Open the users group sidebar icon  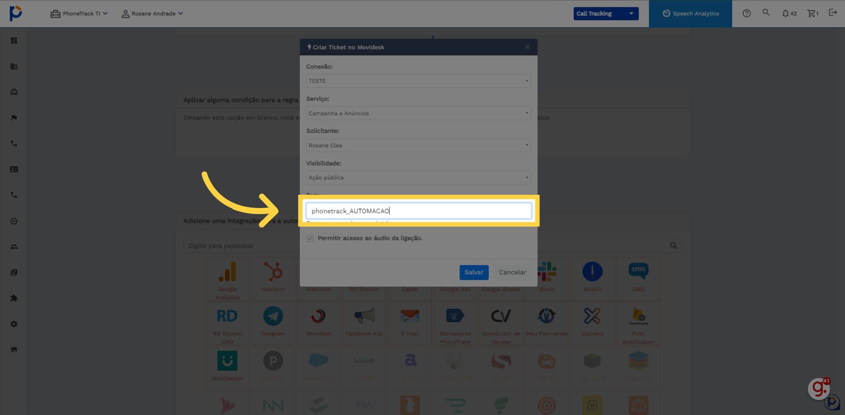[x=14, y=247]
